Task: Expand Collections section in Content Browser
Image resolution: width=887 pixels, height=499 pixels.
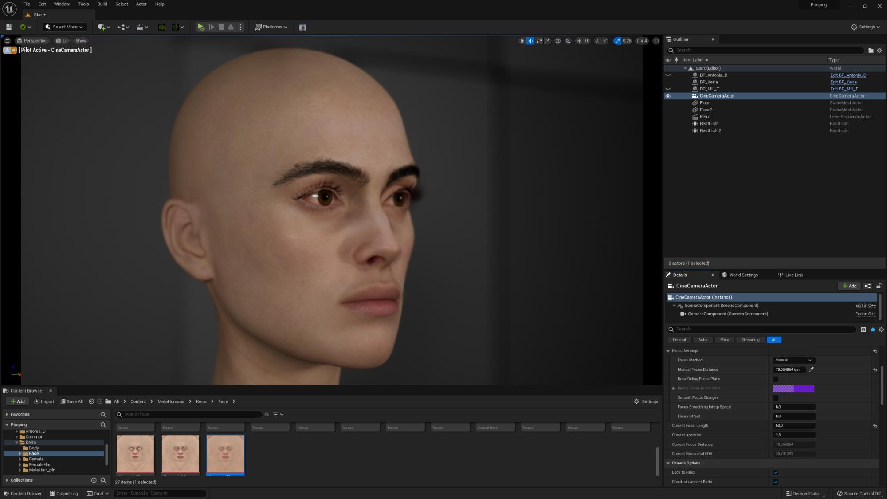Action: click(7, 480)
